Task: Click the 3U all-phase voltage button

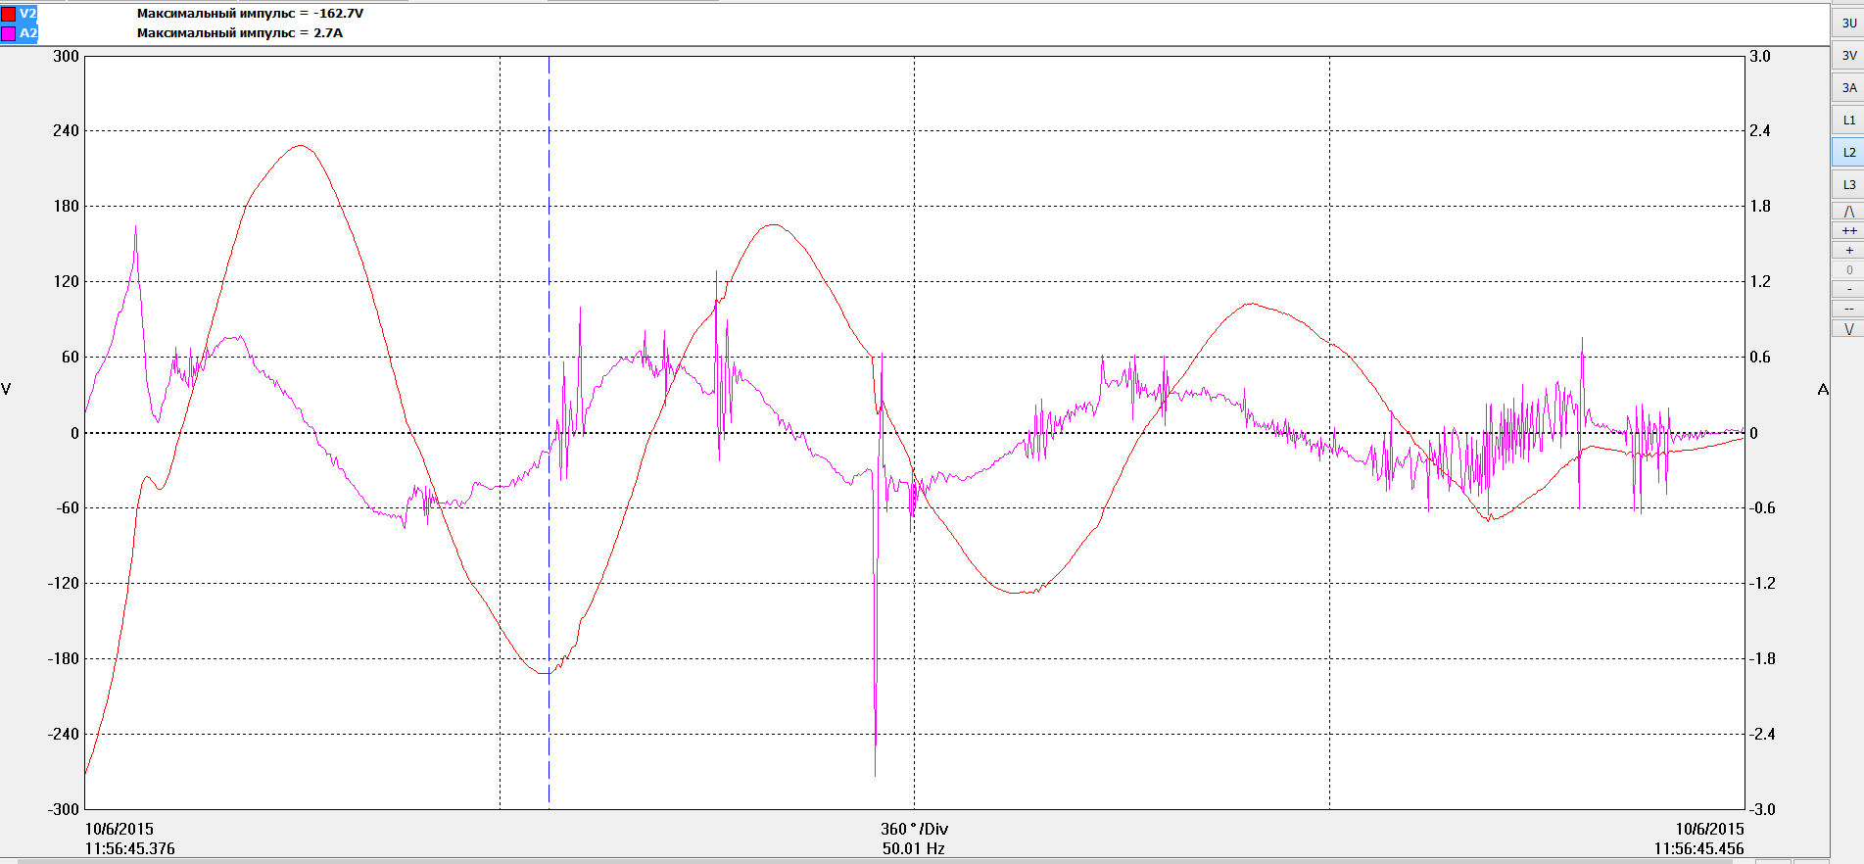Action: (1848, 23)
